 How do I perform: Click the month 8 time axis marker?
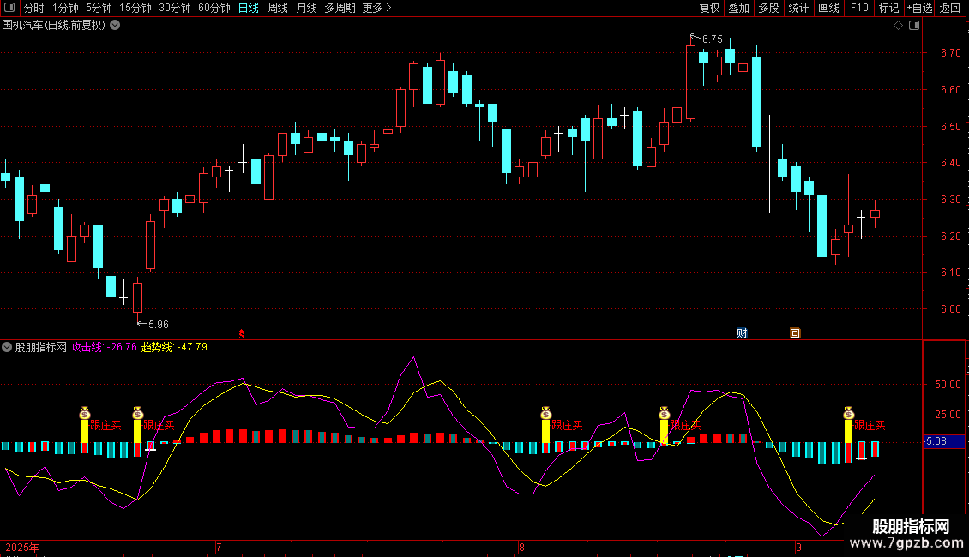(x=521, y=547)
